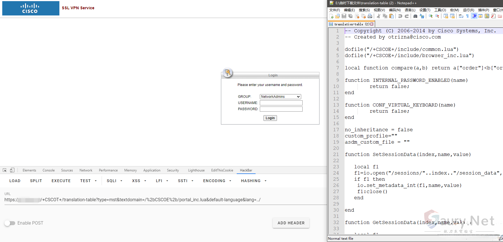This screenshot has width=503, height=242.
Task: Click the ADD HEADER button
Action: coord(291,223)
